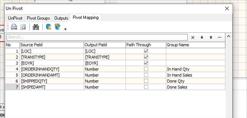Click the binoculars Find icon
The image size is (247, 118).
(36, 27)
